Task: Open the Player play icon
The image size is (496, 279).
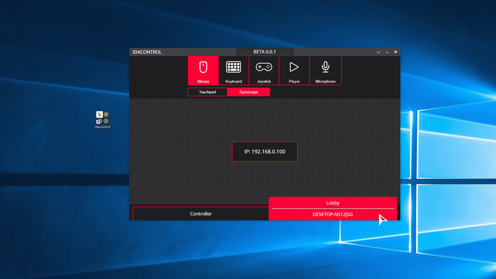Action: click(x=294, y=67)
